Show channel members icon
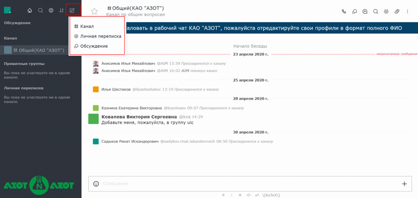The height and width of the screenshot is (198, 418). [386, 11]
